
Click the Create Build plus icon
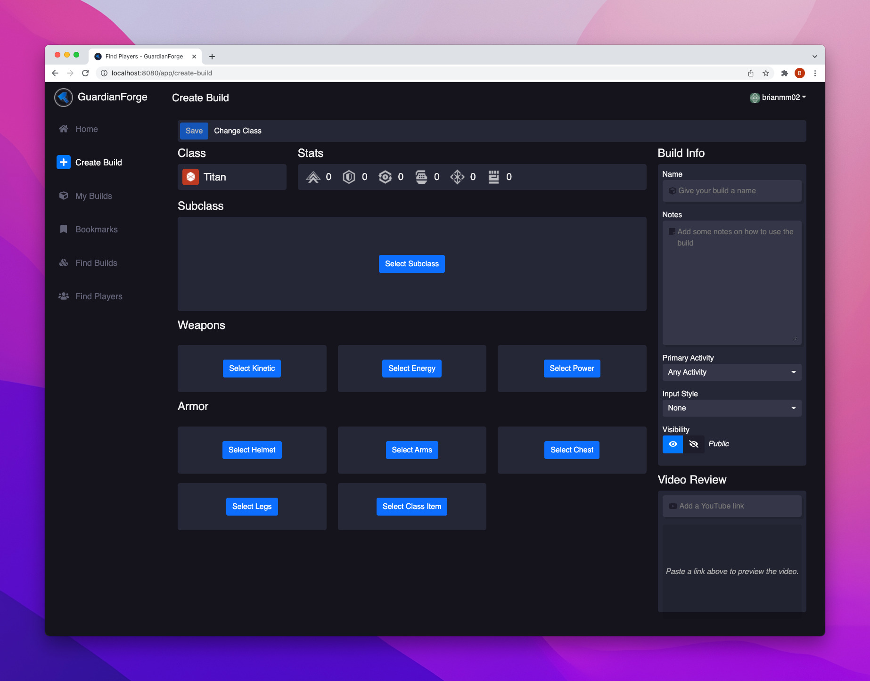pyautogui.click(x=64, y=162)
